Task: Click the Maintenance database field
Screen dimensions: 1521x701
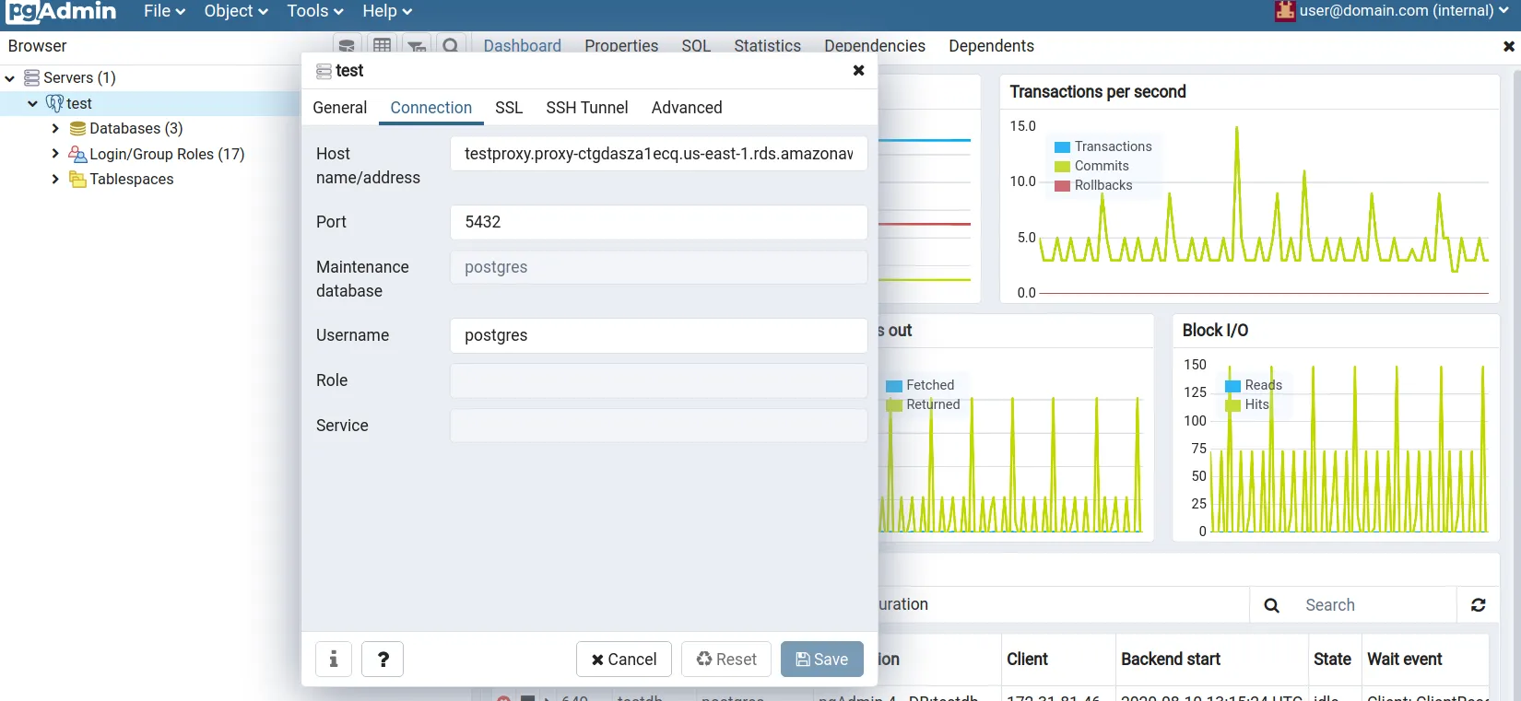Action: [x=659, y=267]
